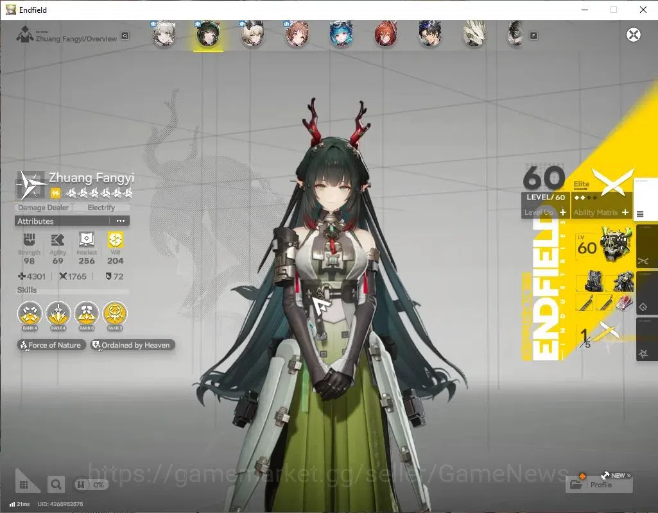Click the magnifier inspect icon

(x=56, y=485)
